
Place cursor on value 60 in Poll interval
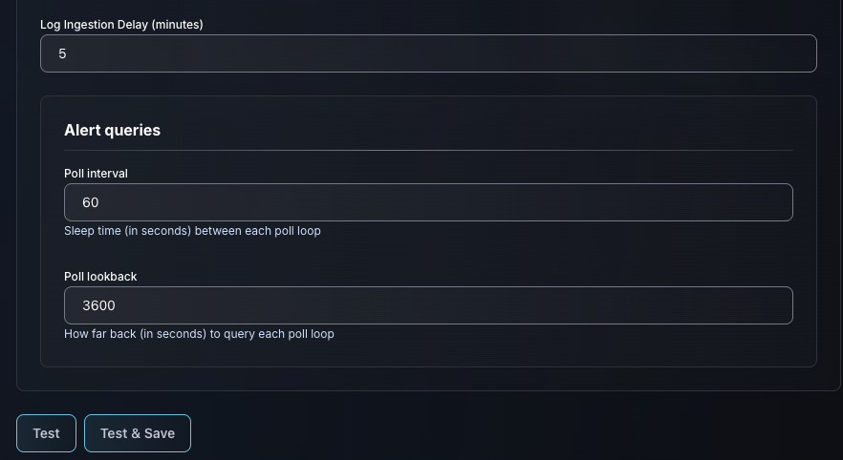pos(91,203)
